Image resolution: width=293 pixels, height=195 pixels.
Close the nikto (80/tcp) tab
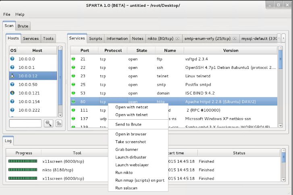tap(177, 39)
